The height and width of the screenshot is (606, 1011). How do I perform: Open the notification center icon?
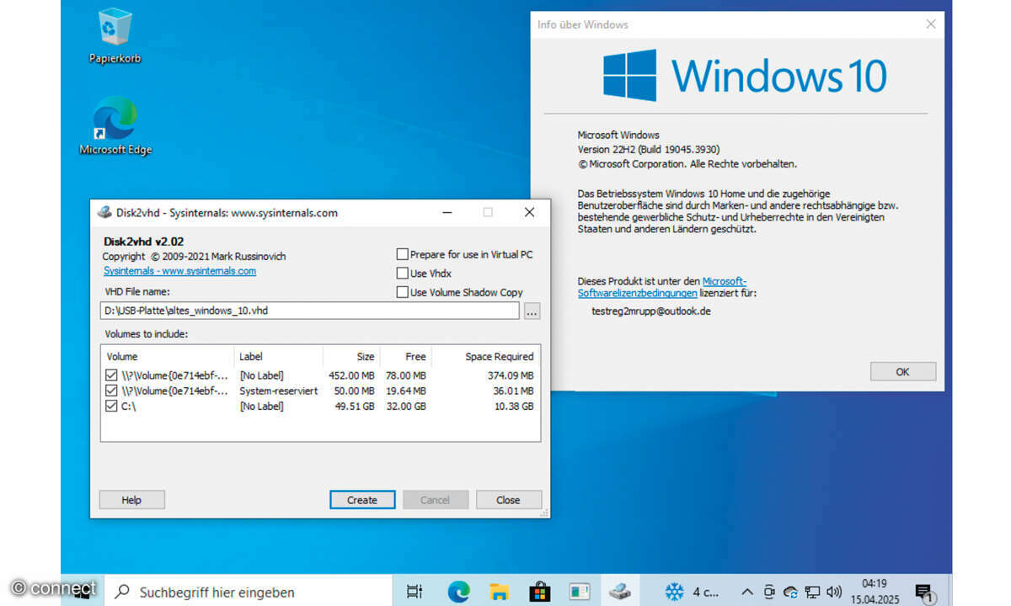point(924,593)
